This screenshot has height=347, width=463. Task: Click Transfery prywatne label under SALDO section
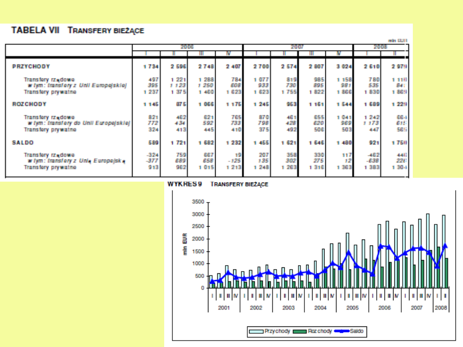click(50, 167)
